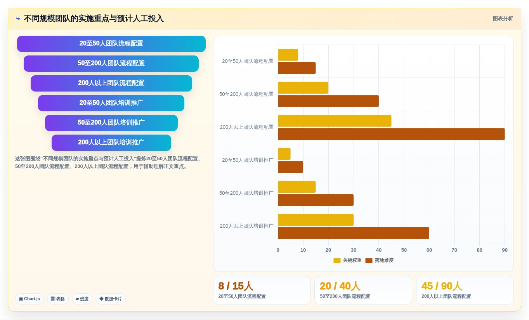Select funnel stage 20至50人团队培训推广

(x=111, y=103)
